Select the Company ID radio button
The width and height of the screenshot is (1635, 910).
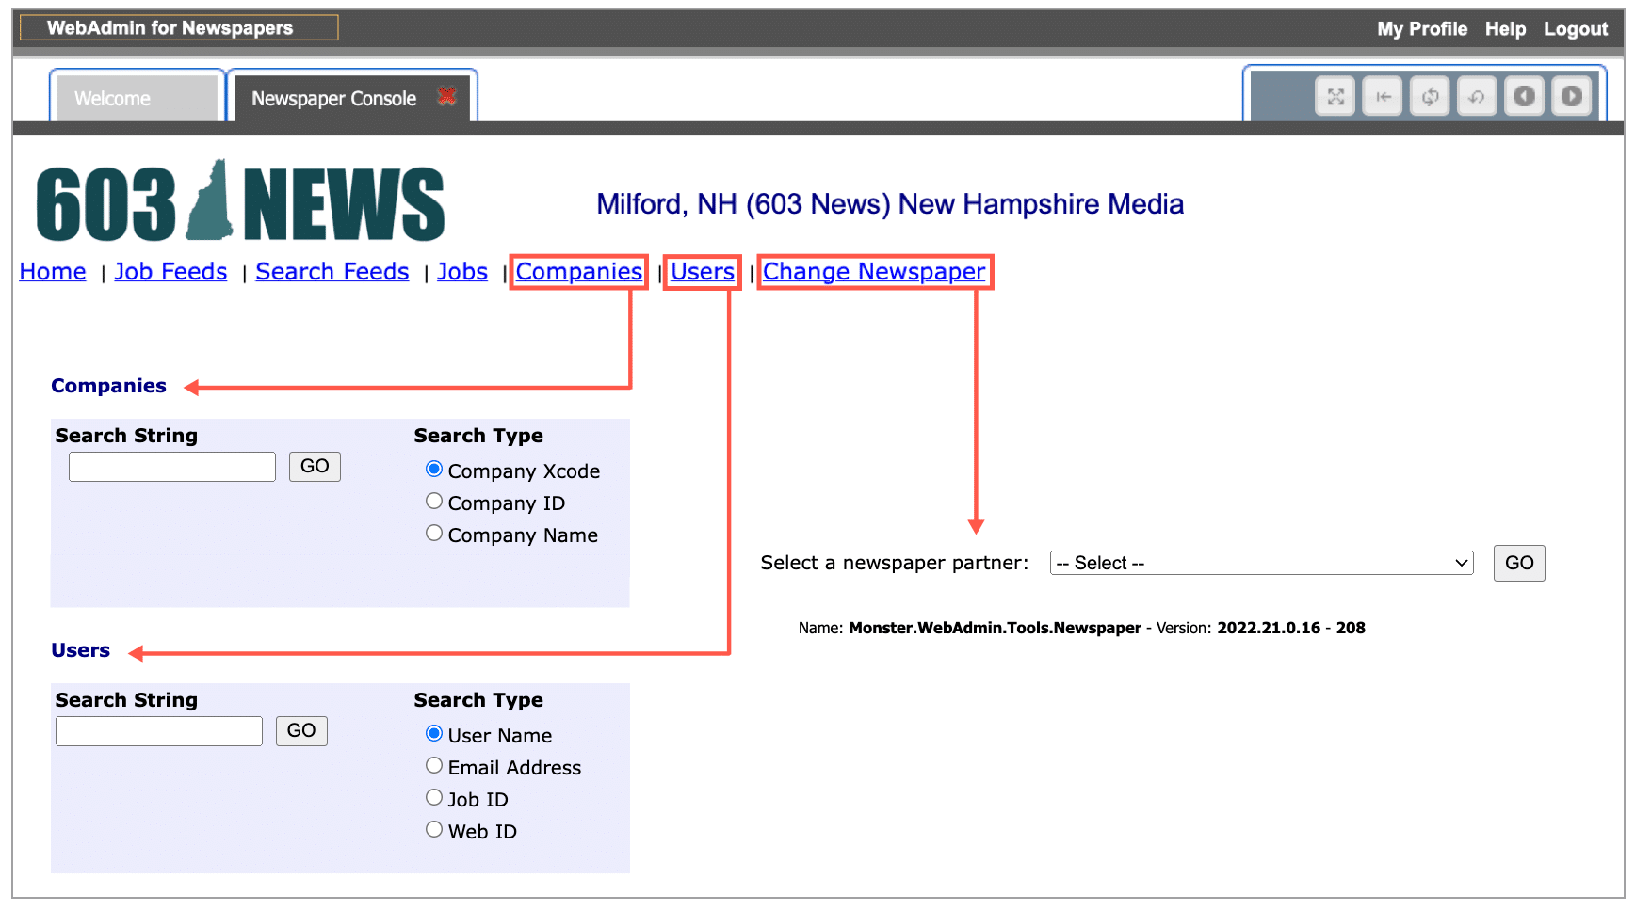pyautogui.click(x=434, y=502)
